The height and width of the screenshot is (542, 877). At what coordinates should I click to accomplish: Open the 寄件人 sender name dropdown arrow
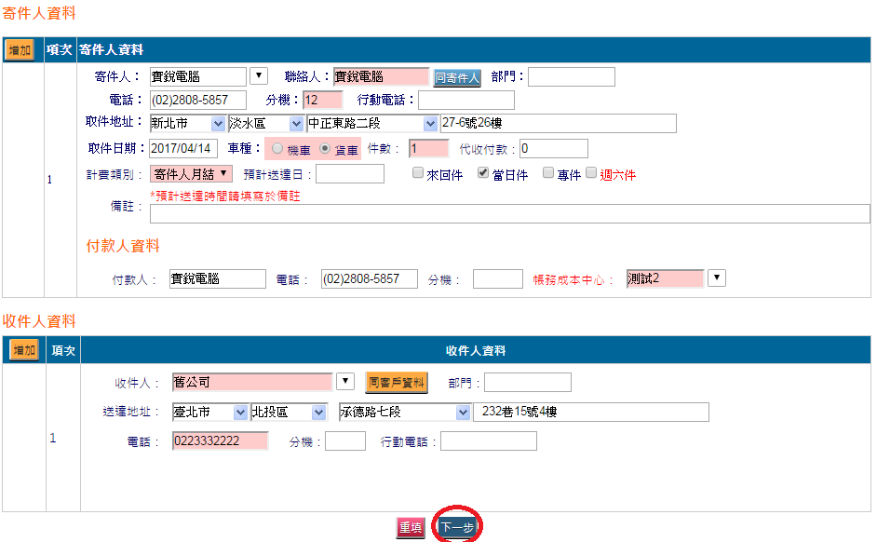click(x=259, y=76)
